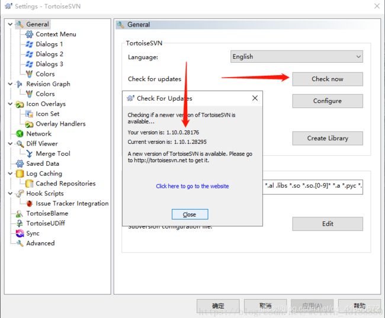Collapse the Hook Scripts tree node
Viewport: 385px width, 318px height.
(x=10, y=194)
